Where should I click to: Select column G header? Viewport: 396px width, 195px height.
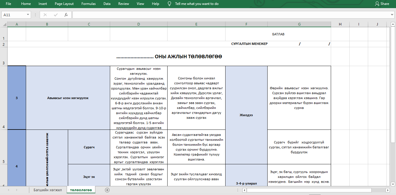tap(299, 24)
